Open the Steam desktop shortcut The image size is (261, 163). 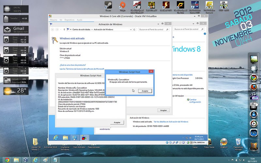pos(108,6)
